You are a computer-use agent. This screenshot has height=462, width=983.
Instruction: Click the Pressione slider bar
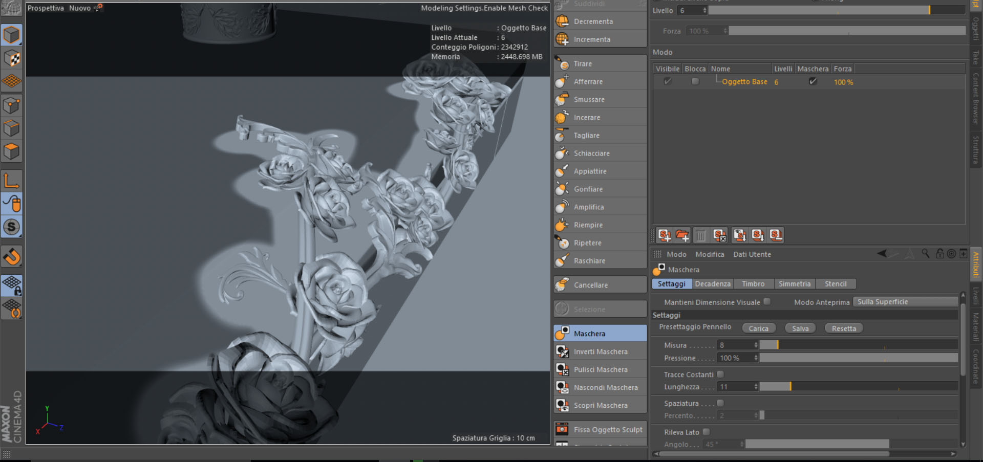859,358
